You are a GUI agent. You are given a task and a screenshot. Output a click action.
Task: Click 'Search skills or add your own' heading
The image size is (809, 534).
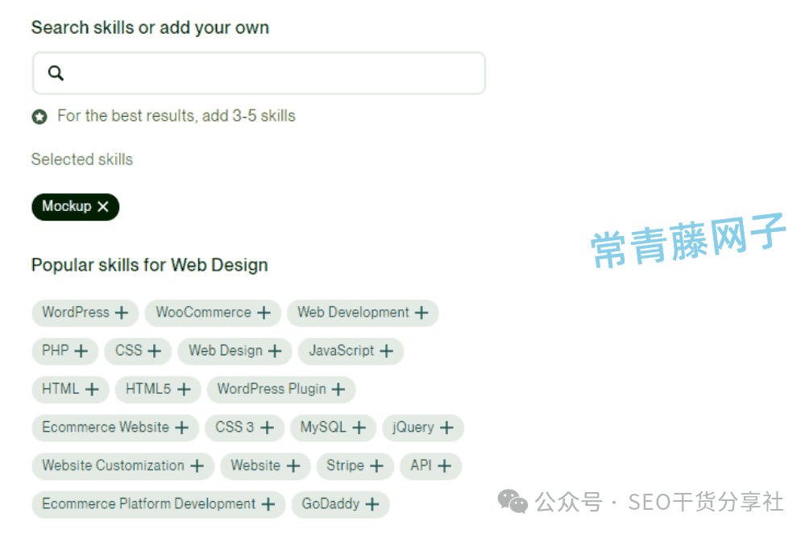tap(150, 27)
